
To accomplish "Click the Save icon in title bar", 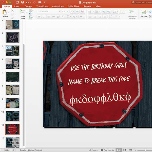I will coord(22,2).
